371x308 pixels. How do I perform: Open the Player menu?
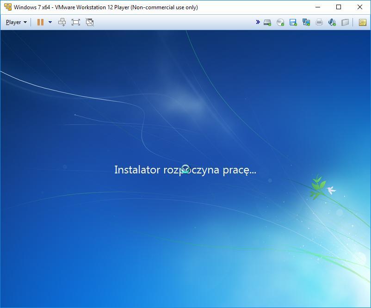click(x=16, y=22)
